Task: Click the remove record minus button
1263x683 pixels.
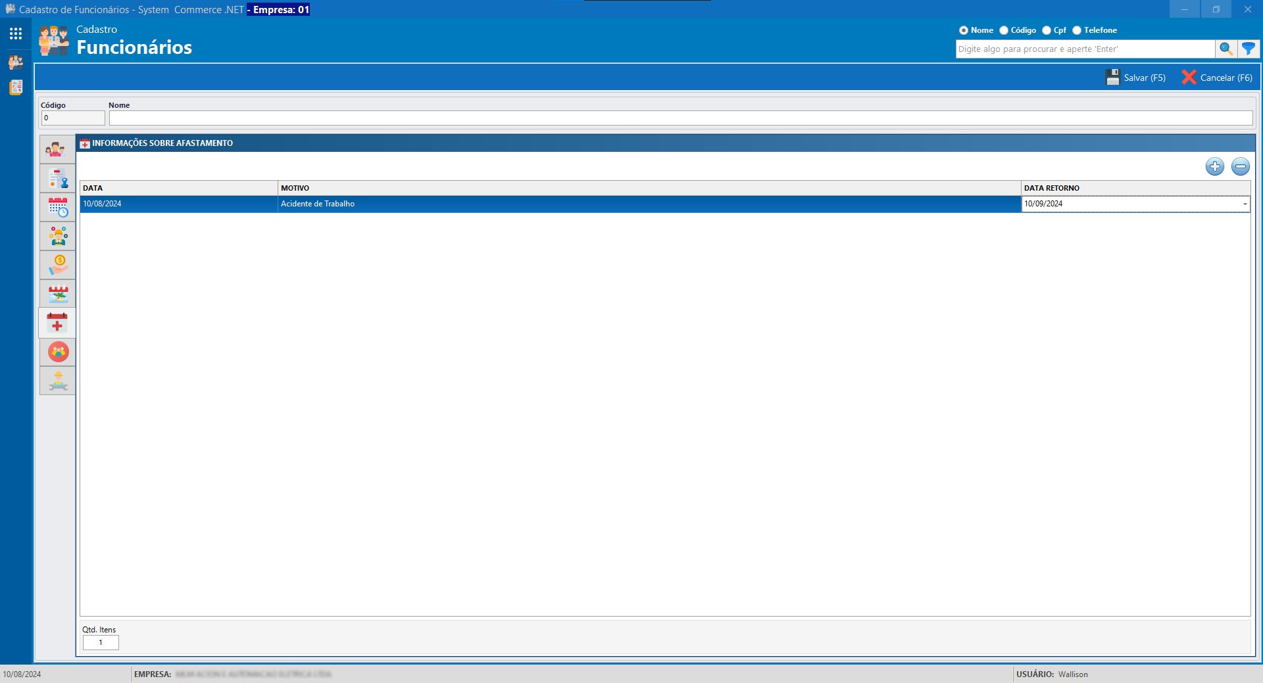Action: (x=1240, y=167)
